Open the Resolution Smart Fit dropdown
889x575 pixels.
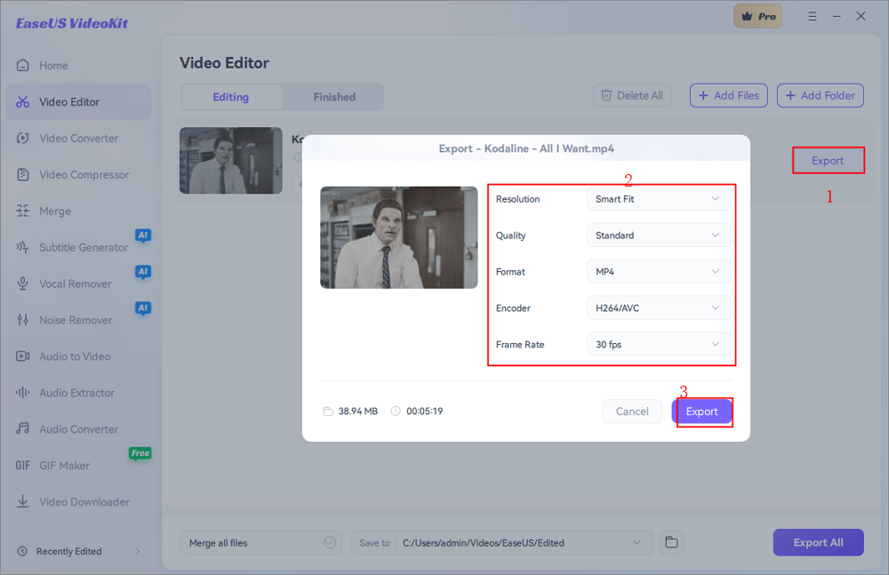[659, 199]
